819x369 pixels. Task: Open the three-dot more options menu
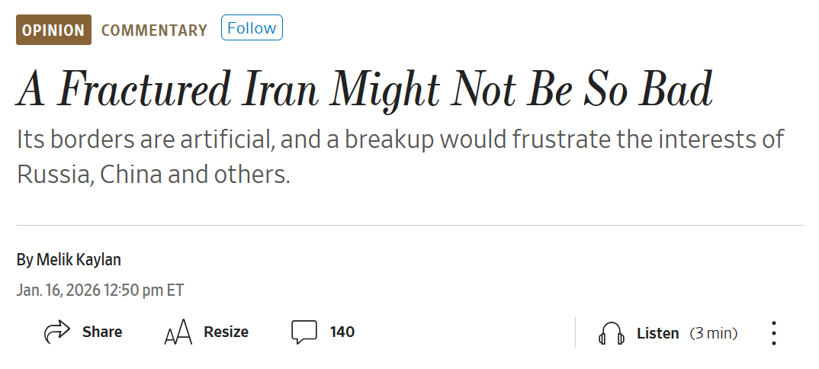pyautogui.click(x=773, y=333)
